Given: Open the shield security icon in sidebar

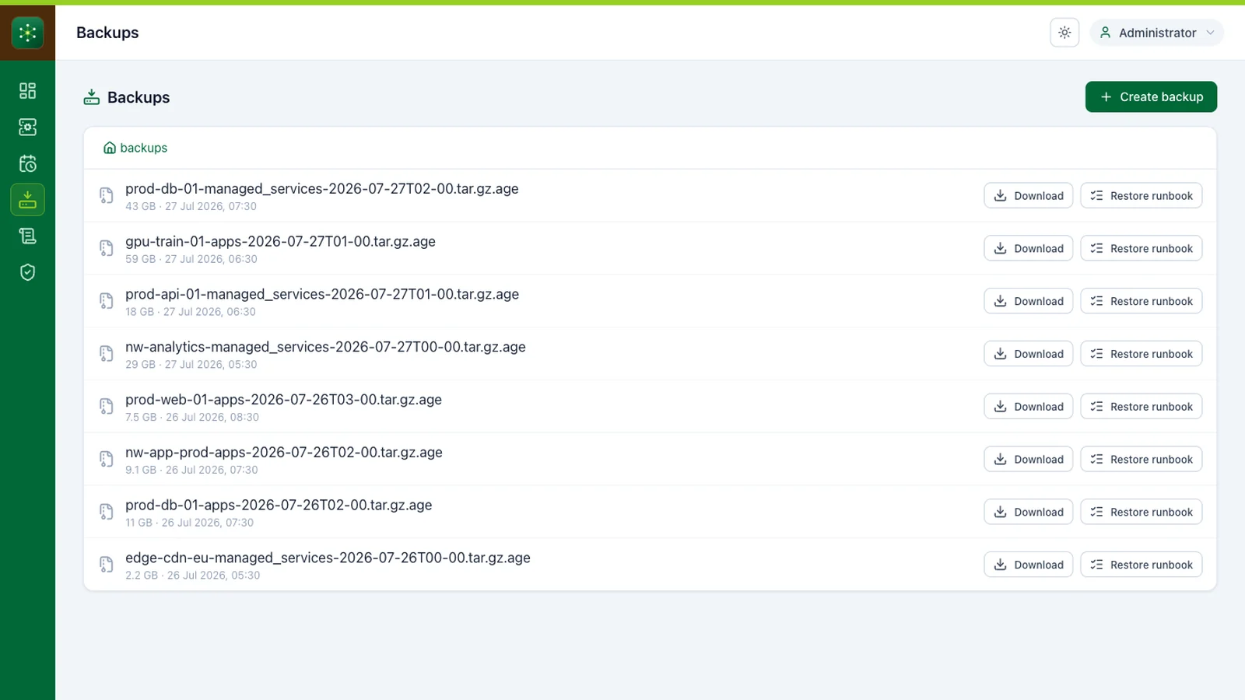Looking at the screenshot, I should 27,272.
